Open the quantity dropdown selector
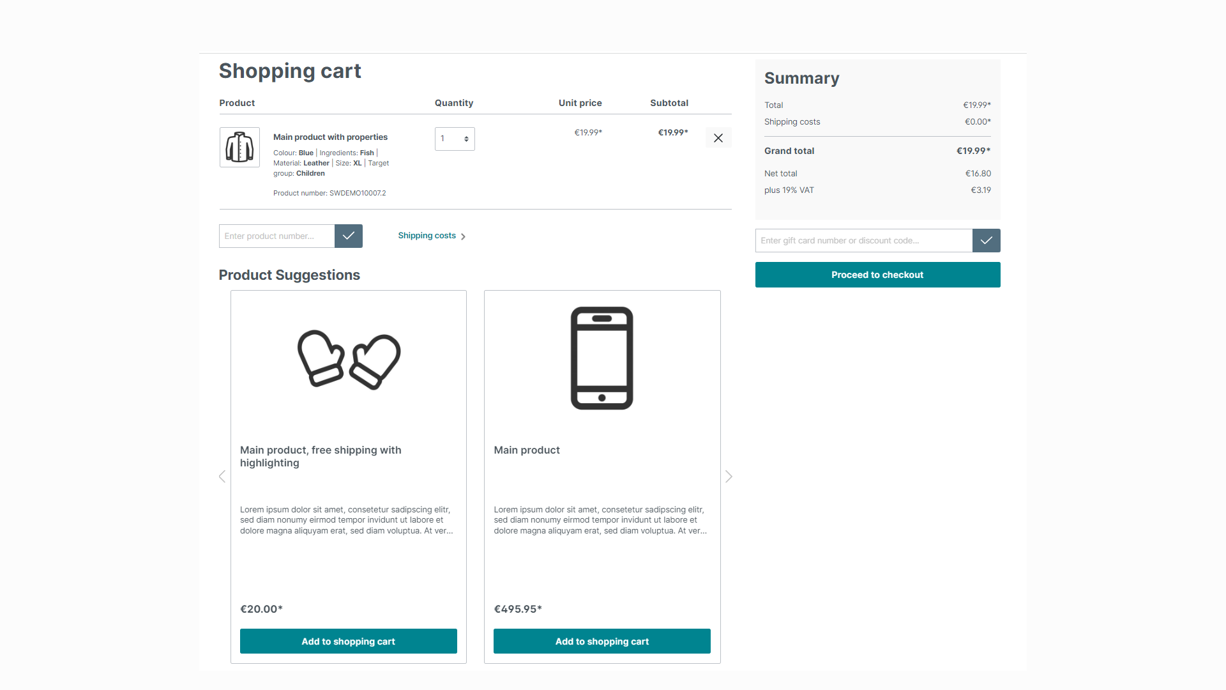Screen dimensions: 1226x690 pyautogui.click(x=455, y=139)
